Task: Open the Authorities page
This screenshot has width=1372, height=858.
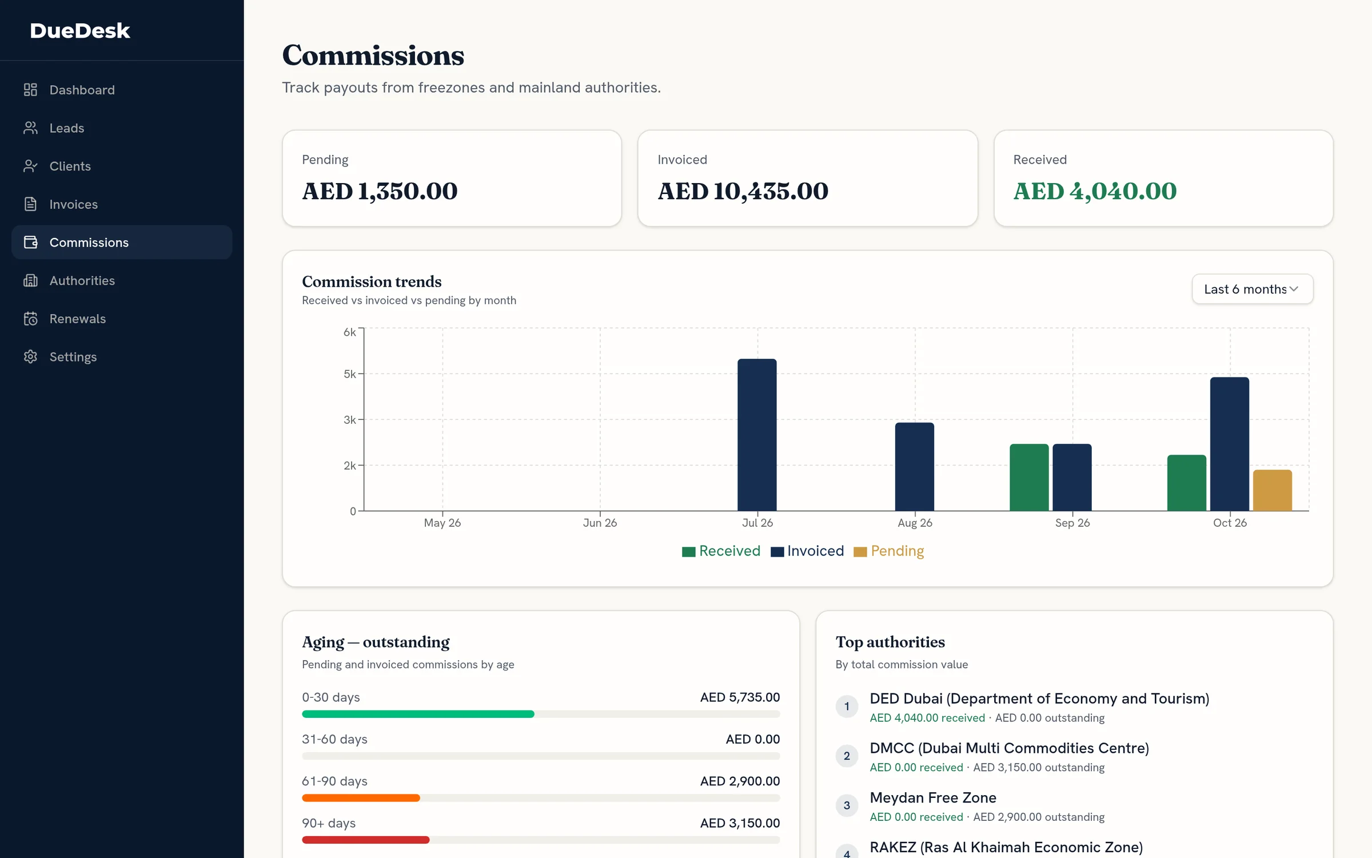Action: [x=122, y=280]
